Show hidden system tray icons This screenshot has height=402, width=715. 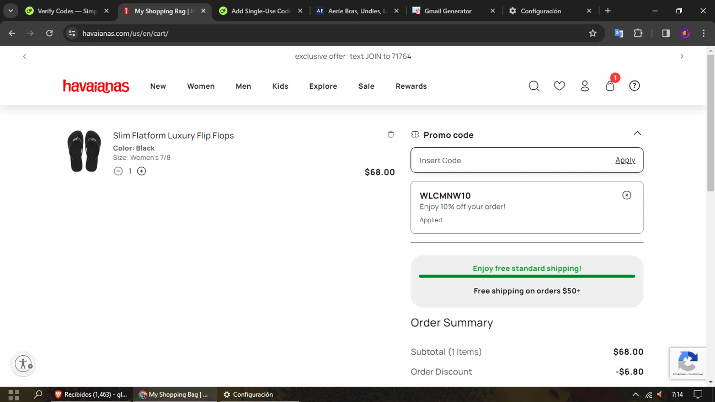(x=635, y=394)
